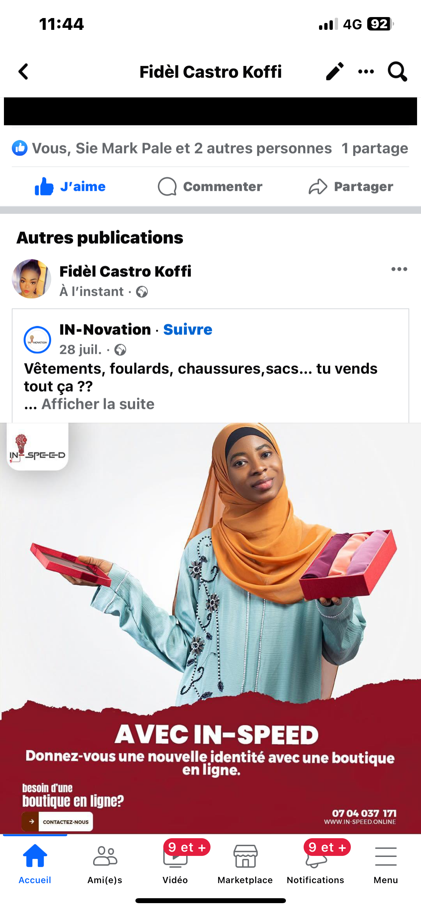Expand post text with Afficher la suite

point(98,404)
